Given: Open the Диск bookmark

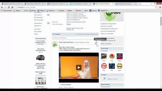Looking at the screenshot, I should tap(85, 11).
